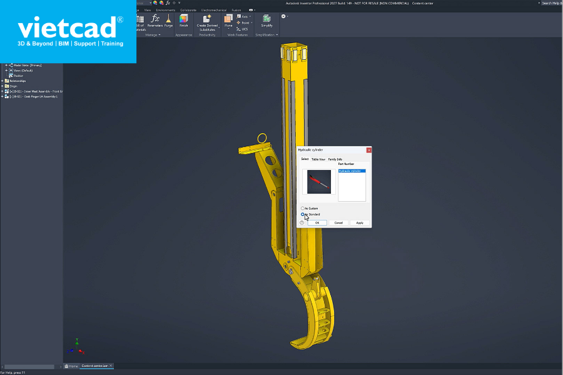Click Apply in Hydraulic cylinder dialog
This screenshot has height=375, width=563.
tap(360, 223)
